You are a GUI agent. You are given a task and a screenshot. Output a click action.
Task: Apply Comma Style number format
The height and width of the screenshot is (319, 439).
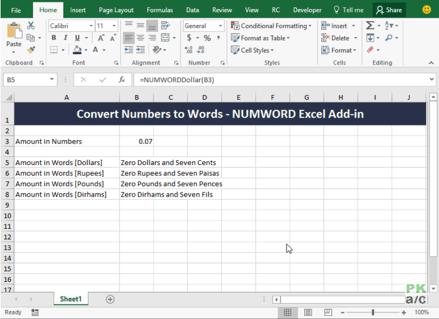point(218,38)
